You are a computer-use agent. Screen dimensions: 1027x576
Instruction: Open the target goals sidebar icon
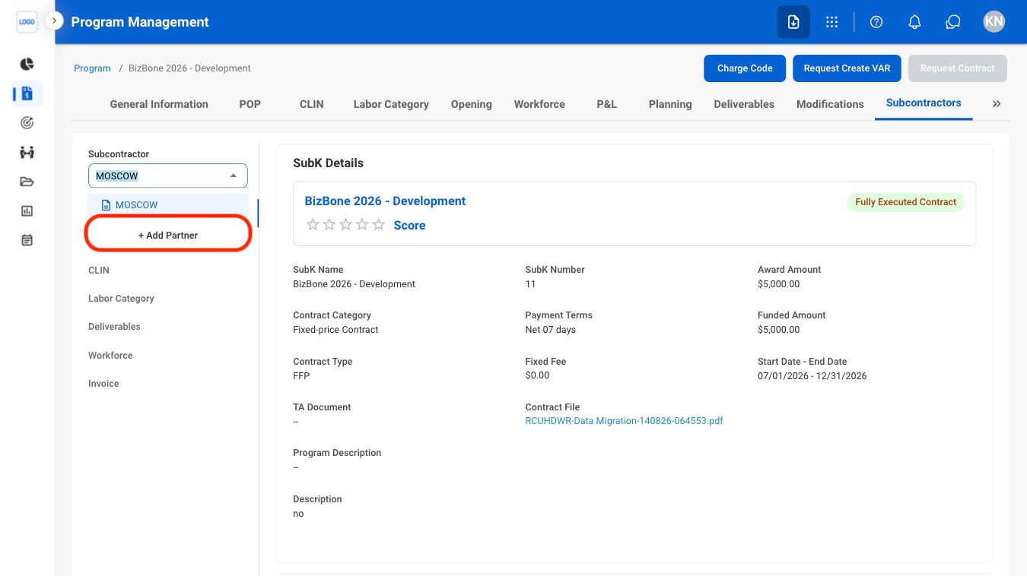27,122
